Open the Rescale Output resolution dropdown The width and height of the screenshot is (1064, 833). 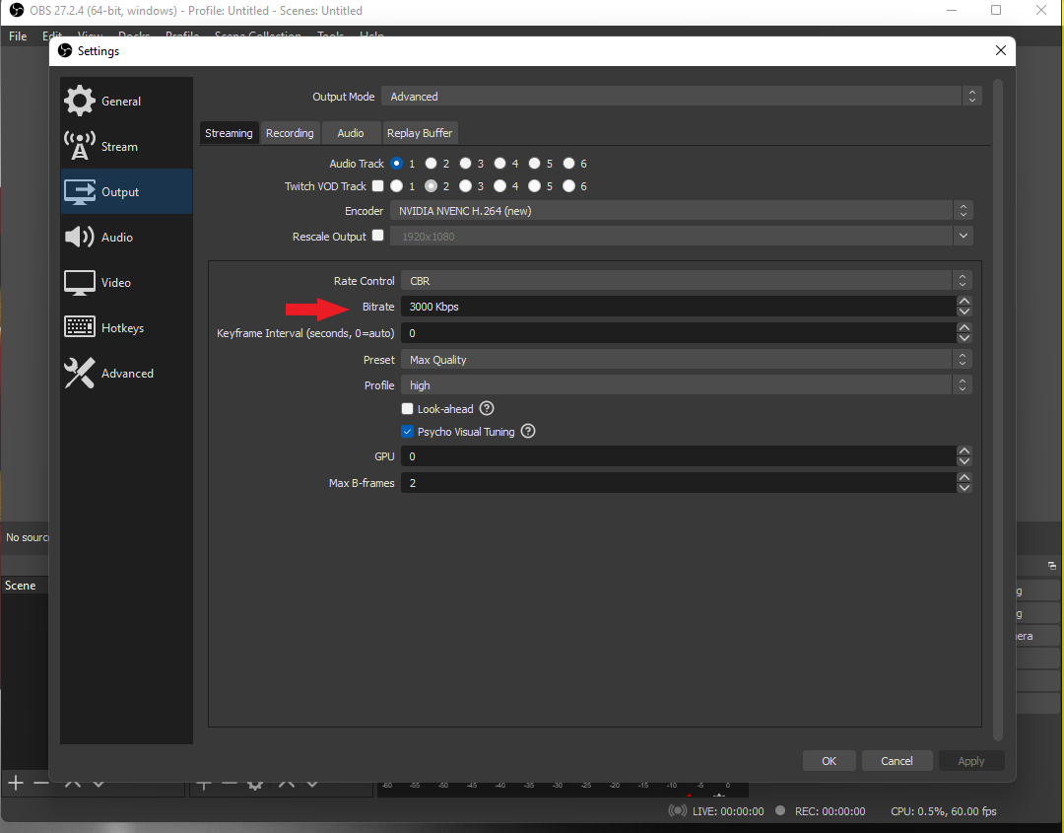tap(682, 237)
